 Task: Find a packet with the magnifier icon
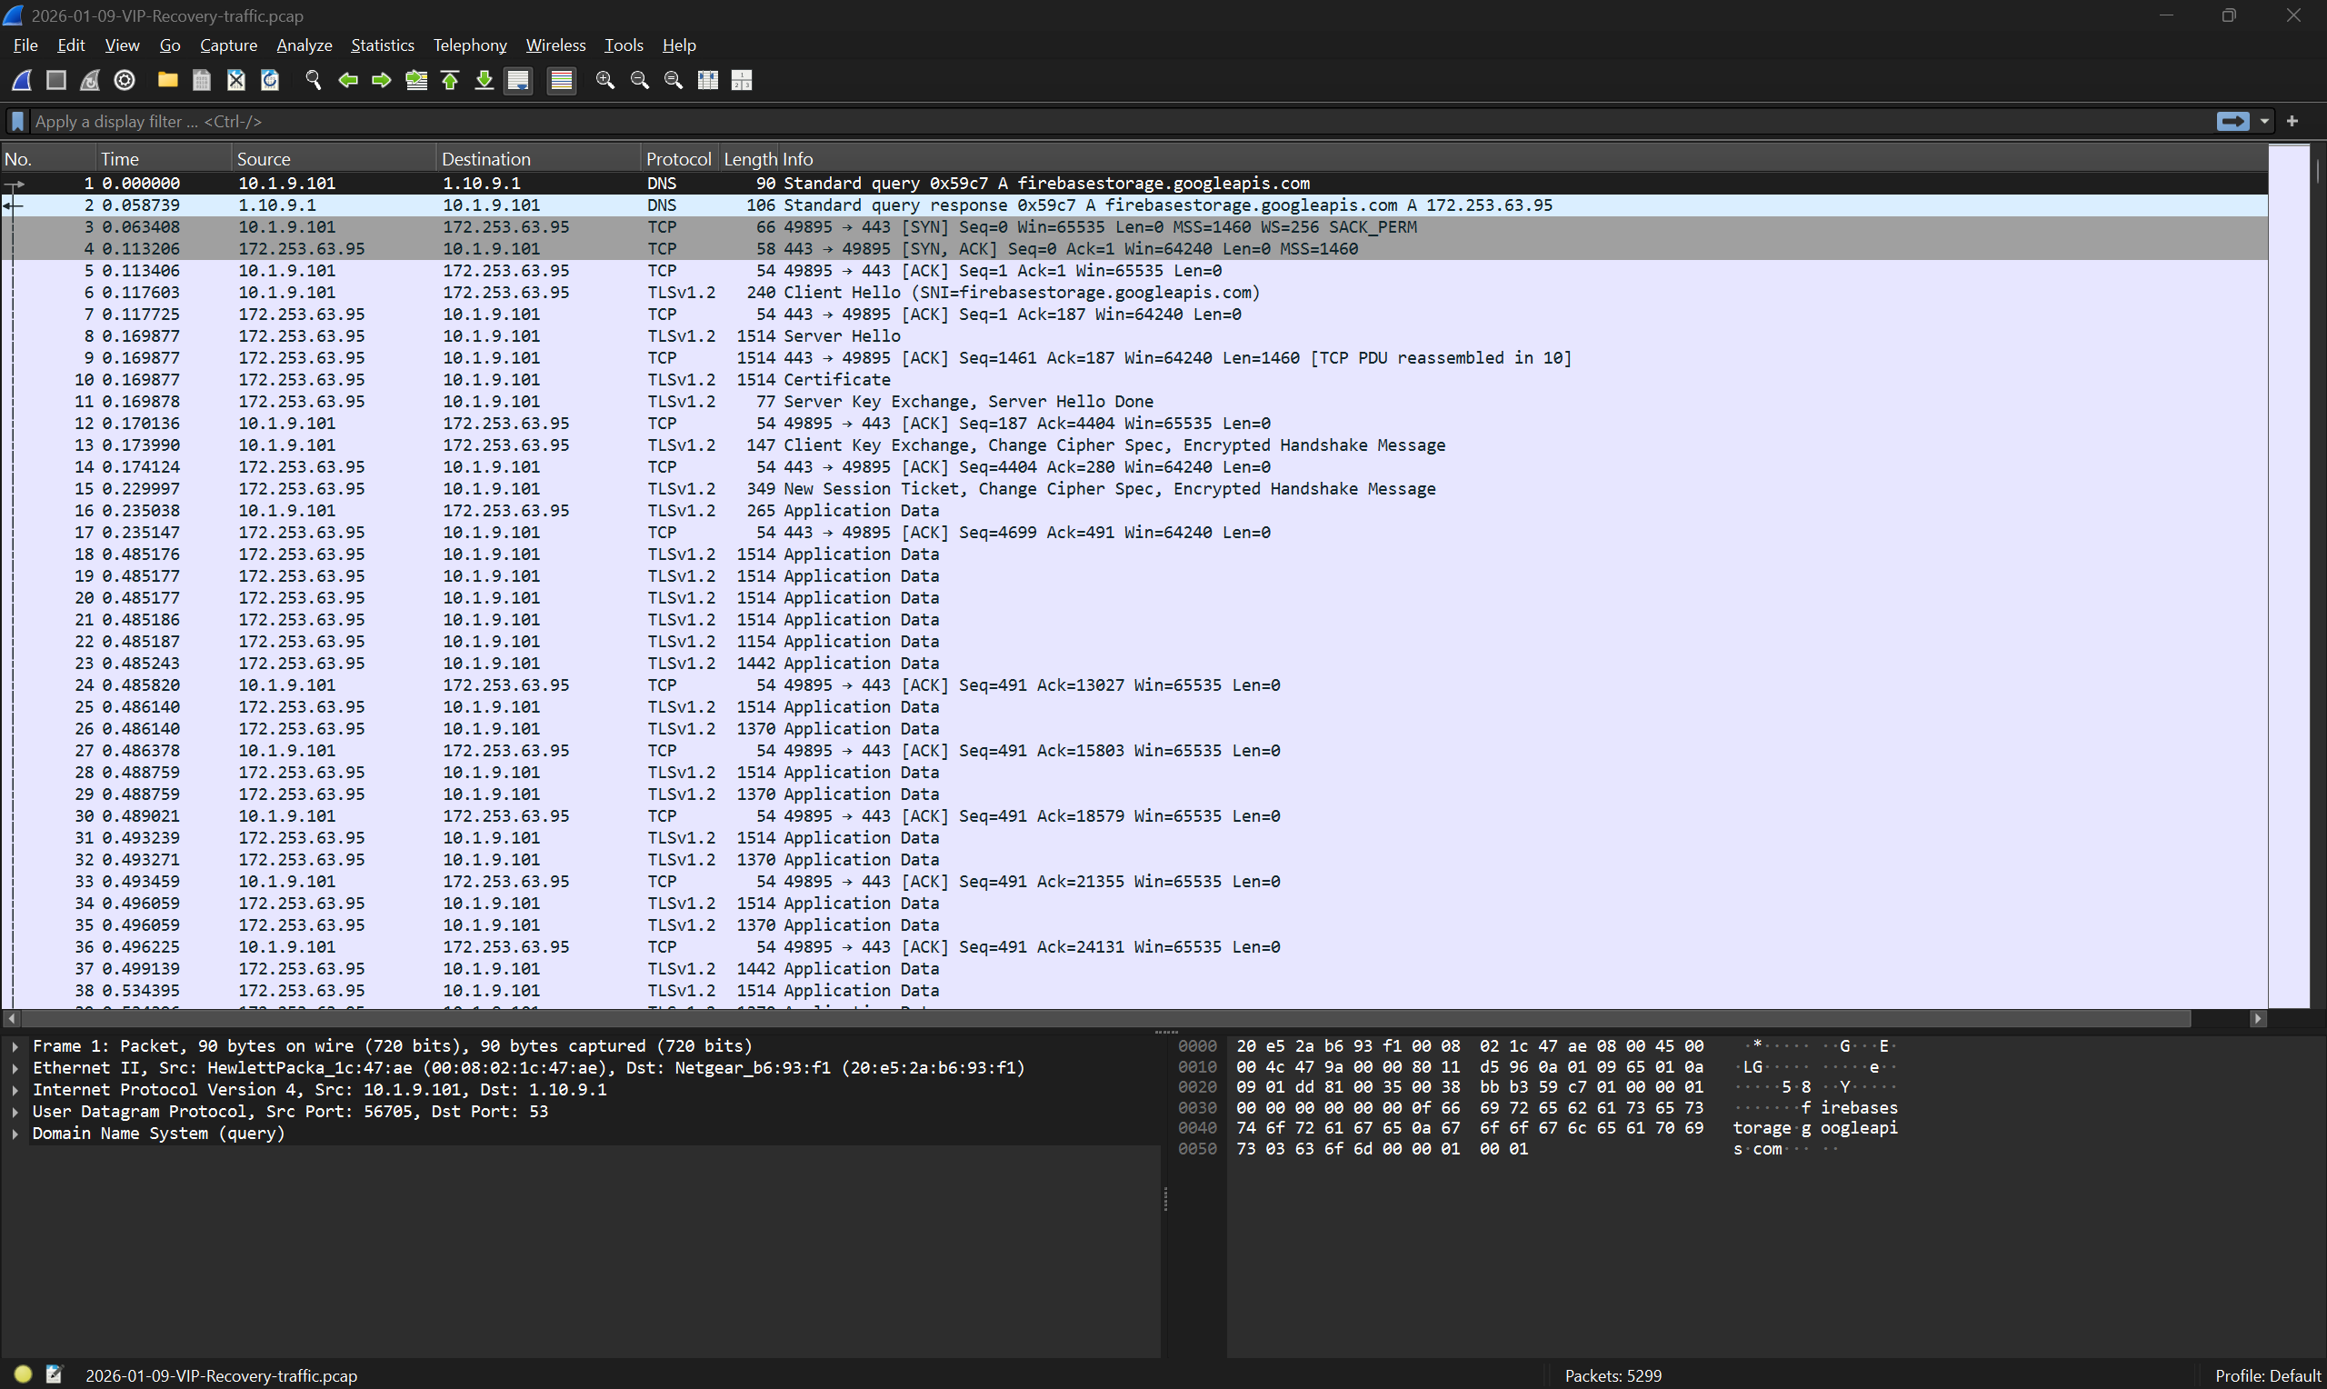click(314, 81)
